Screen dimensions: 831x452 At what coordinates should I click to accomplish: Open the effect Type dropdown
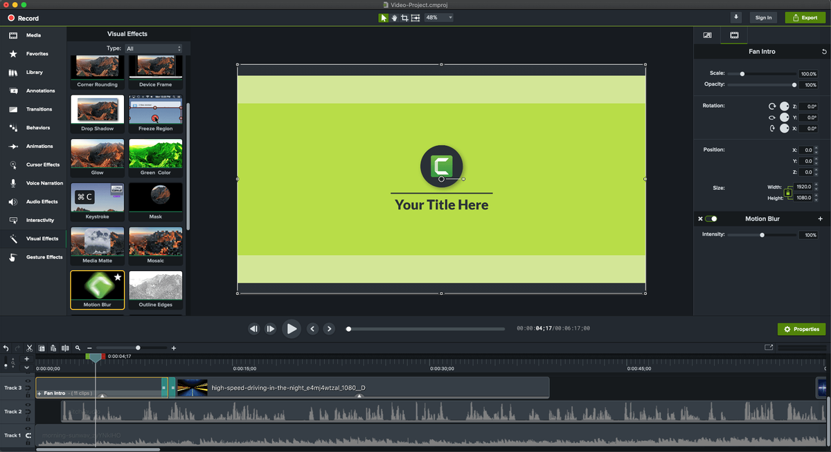[153, 48]
